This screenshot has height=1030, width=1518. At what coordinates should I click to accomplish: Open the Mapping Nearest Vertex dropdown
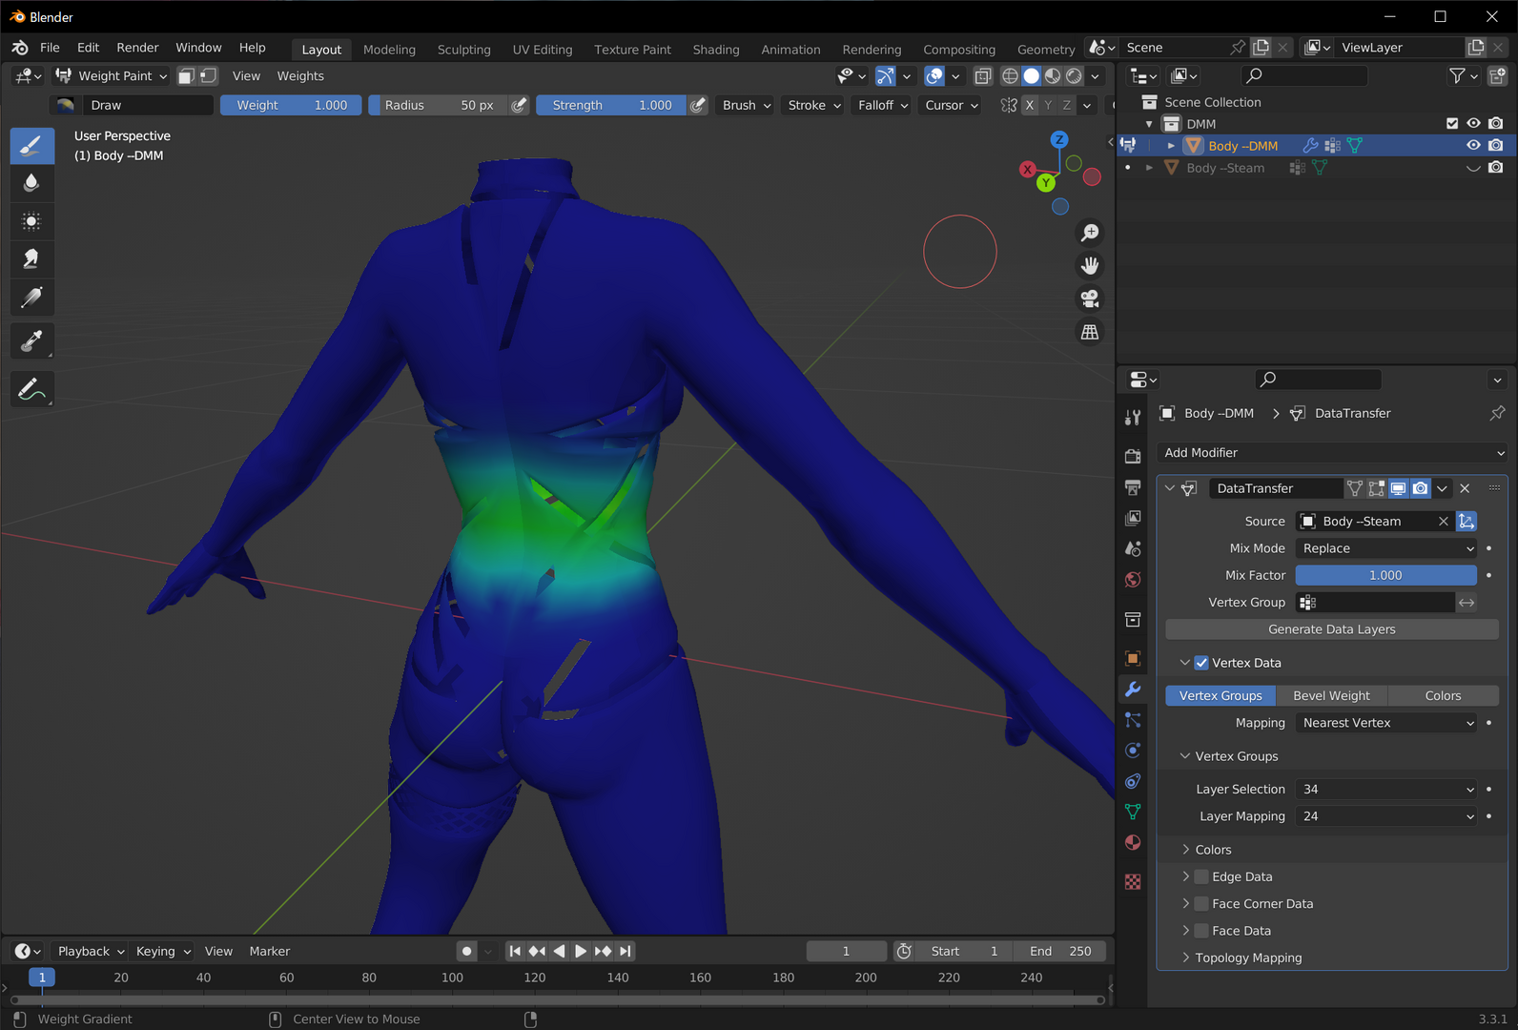[x=1386, y=723]
